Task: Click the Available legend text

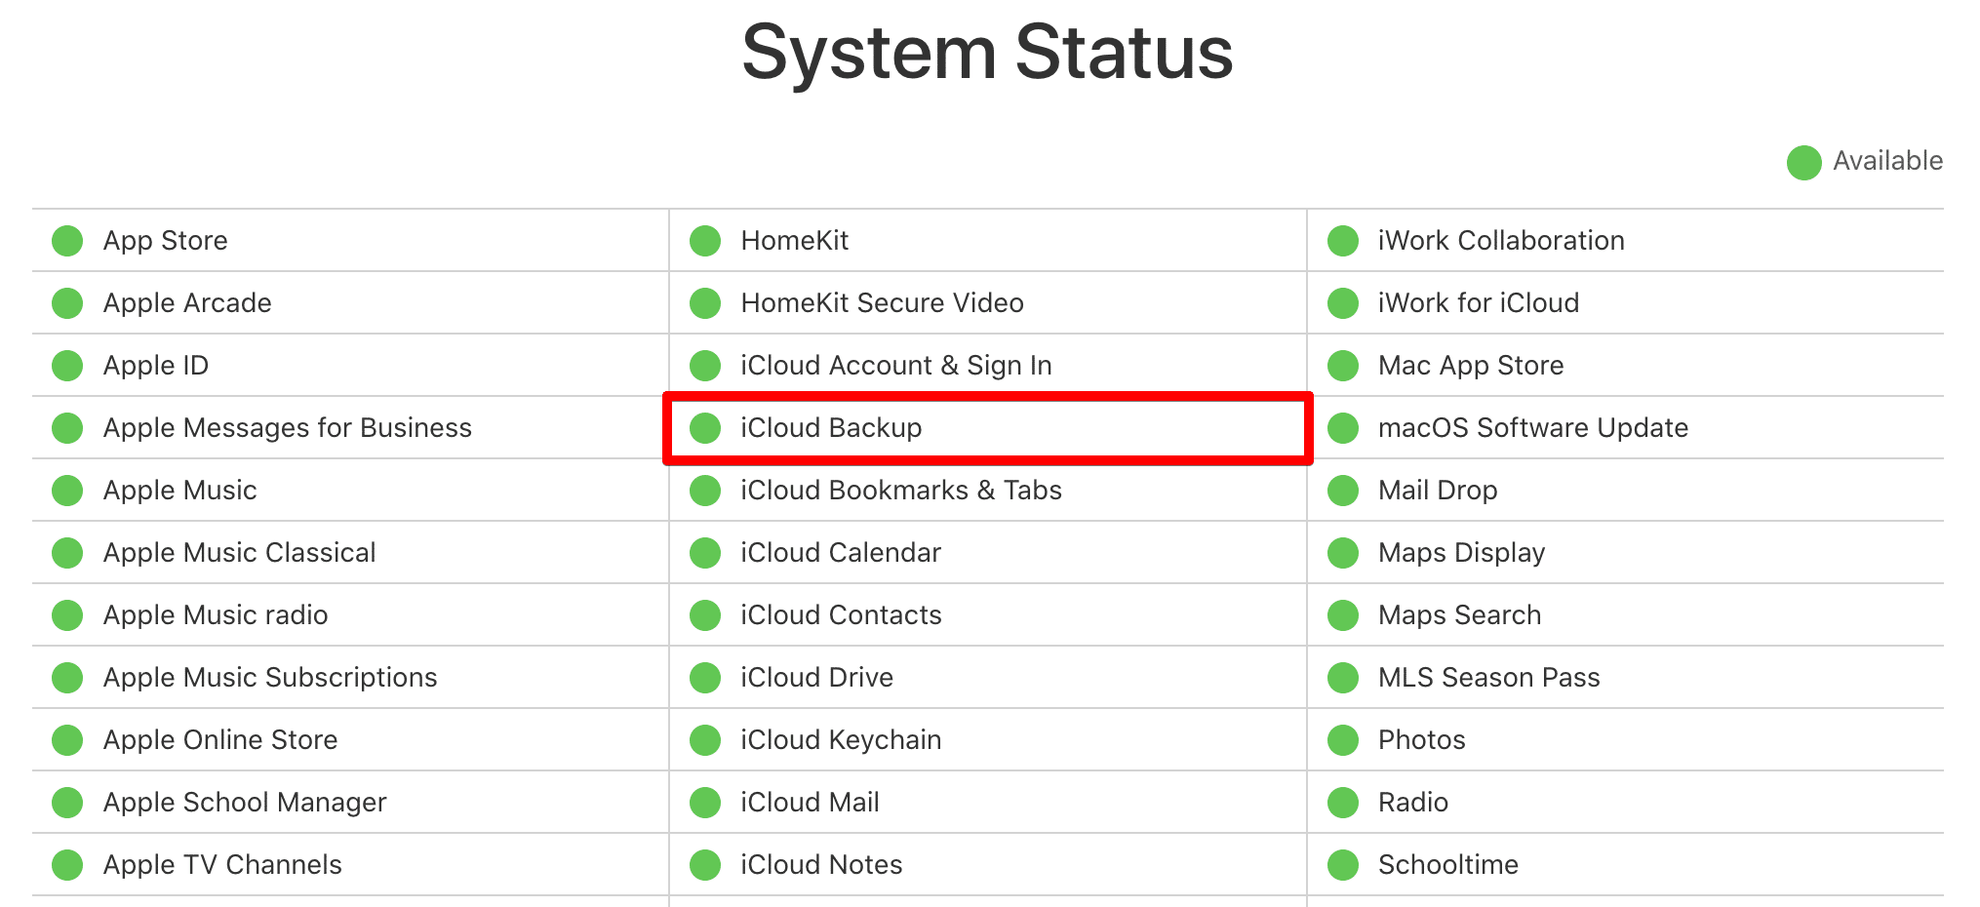Action: [x=1887, y=161]
